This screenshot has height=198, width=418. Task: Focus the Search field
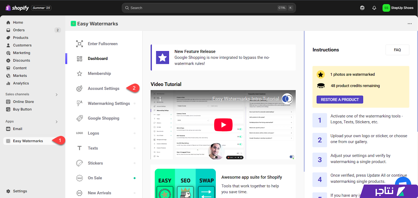click(209, 8)
